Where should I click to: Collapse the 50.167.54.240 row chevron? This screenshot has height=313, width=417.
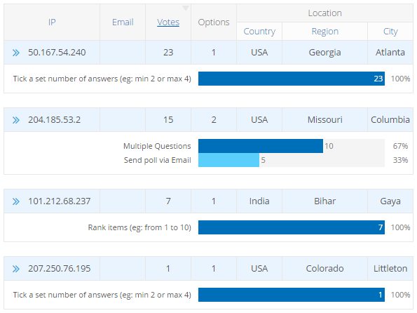click(x=16, y=53)
